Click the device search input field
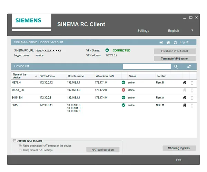The width and height of the screenshot is (207, 172). point(147,67)
